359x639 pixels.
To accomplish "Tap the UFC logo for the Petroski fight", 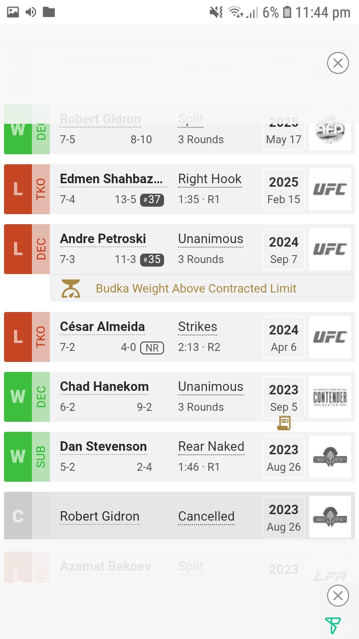I will [x=330, y=249].
